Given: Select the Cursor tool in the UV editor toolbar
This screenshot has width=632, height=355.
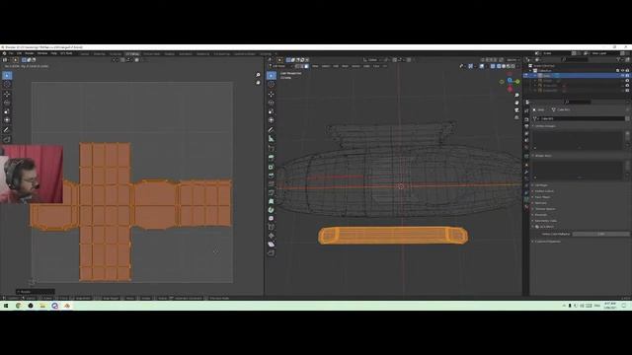Looking at the screenshot, I should tap(7, 84).
